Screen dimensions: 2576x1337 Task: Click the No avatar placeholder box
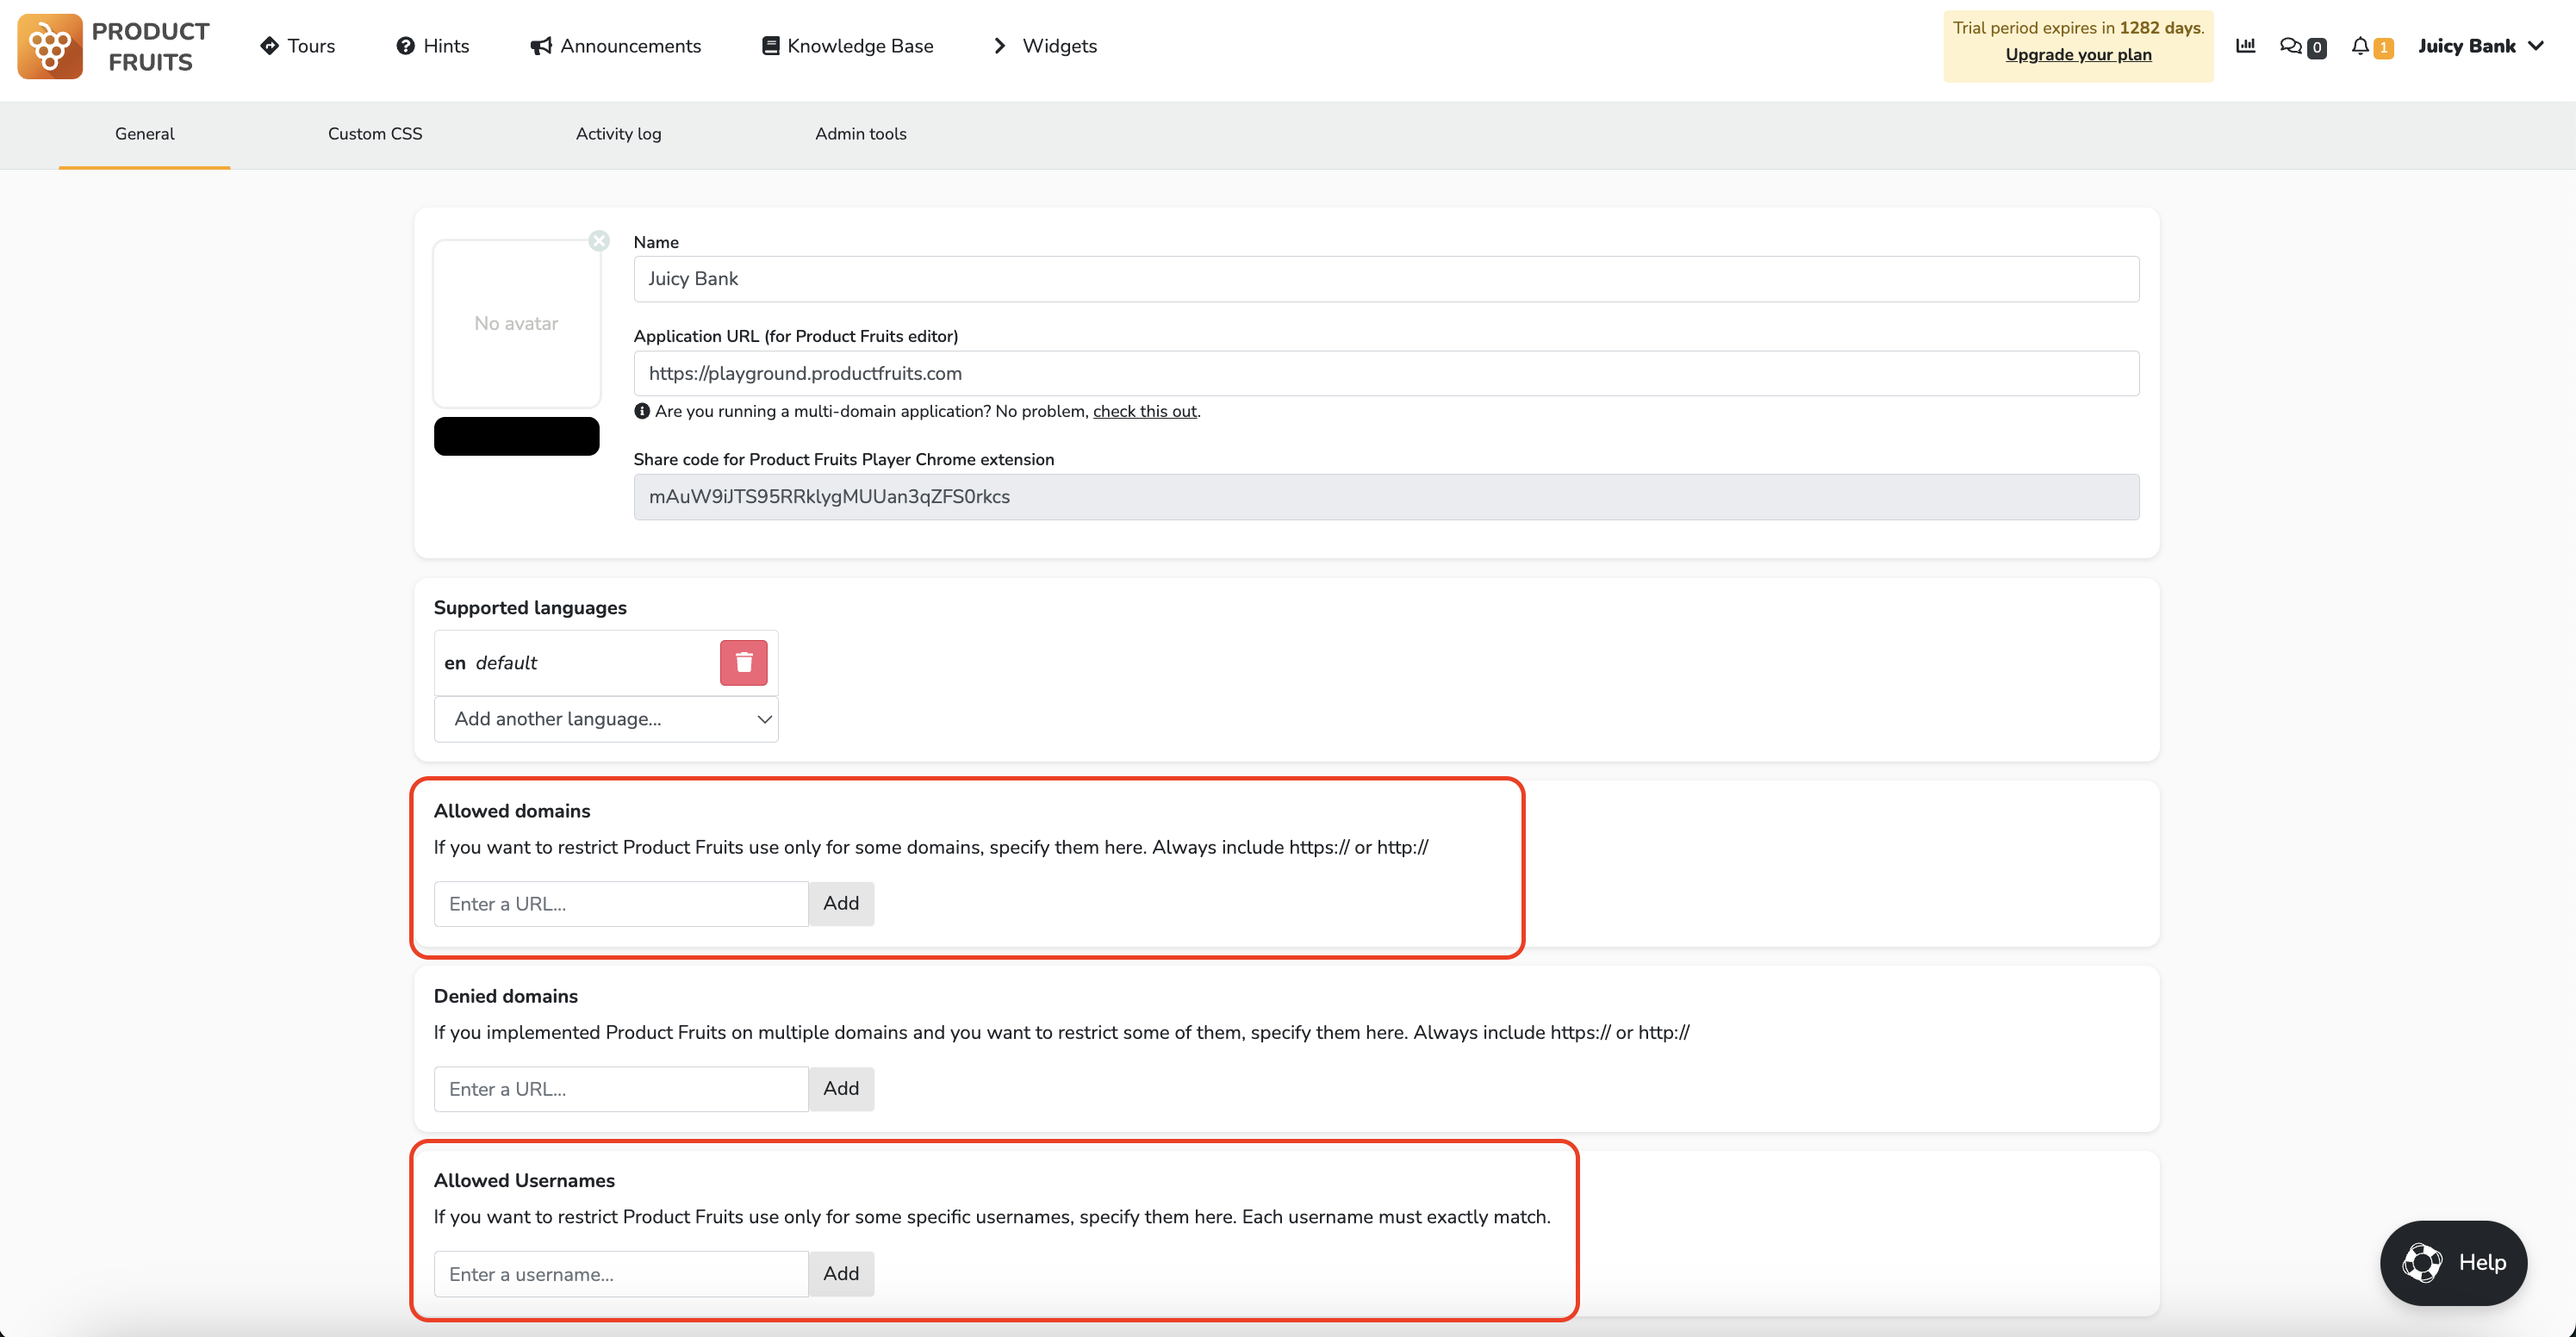(516, 323)
